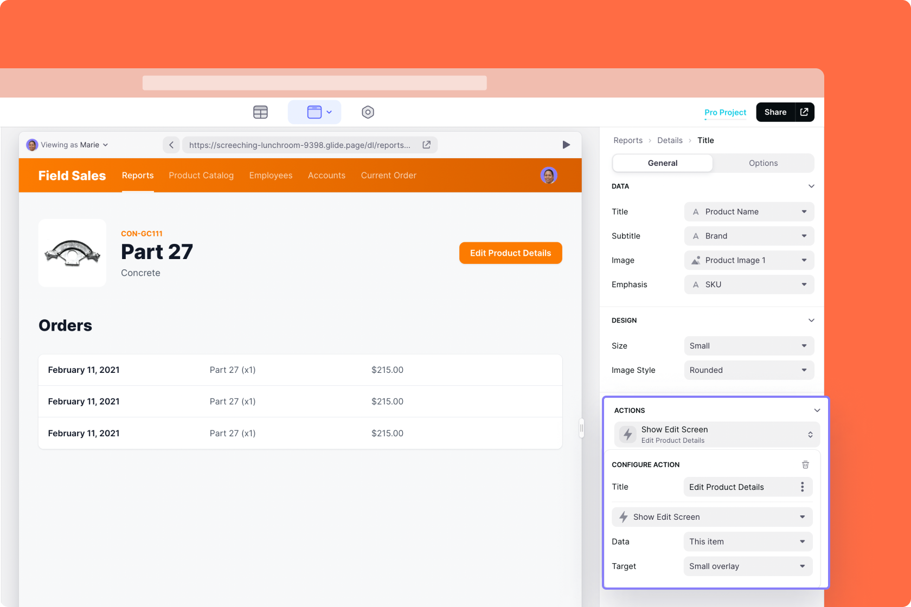Open the app URL in new tab
Screen dimensions: 911x607
[427, 145]
